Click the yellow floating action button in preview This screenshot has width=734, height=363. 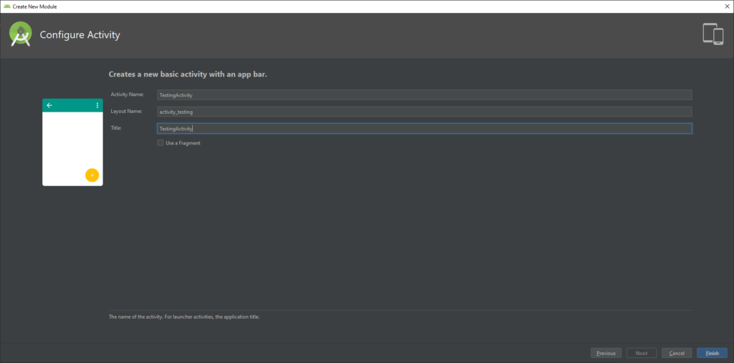click(92, 175)
